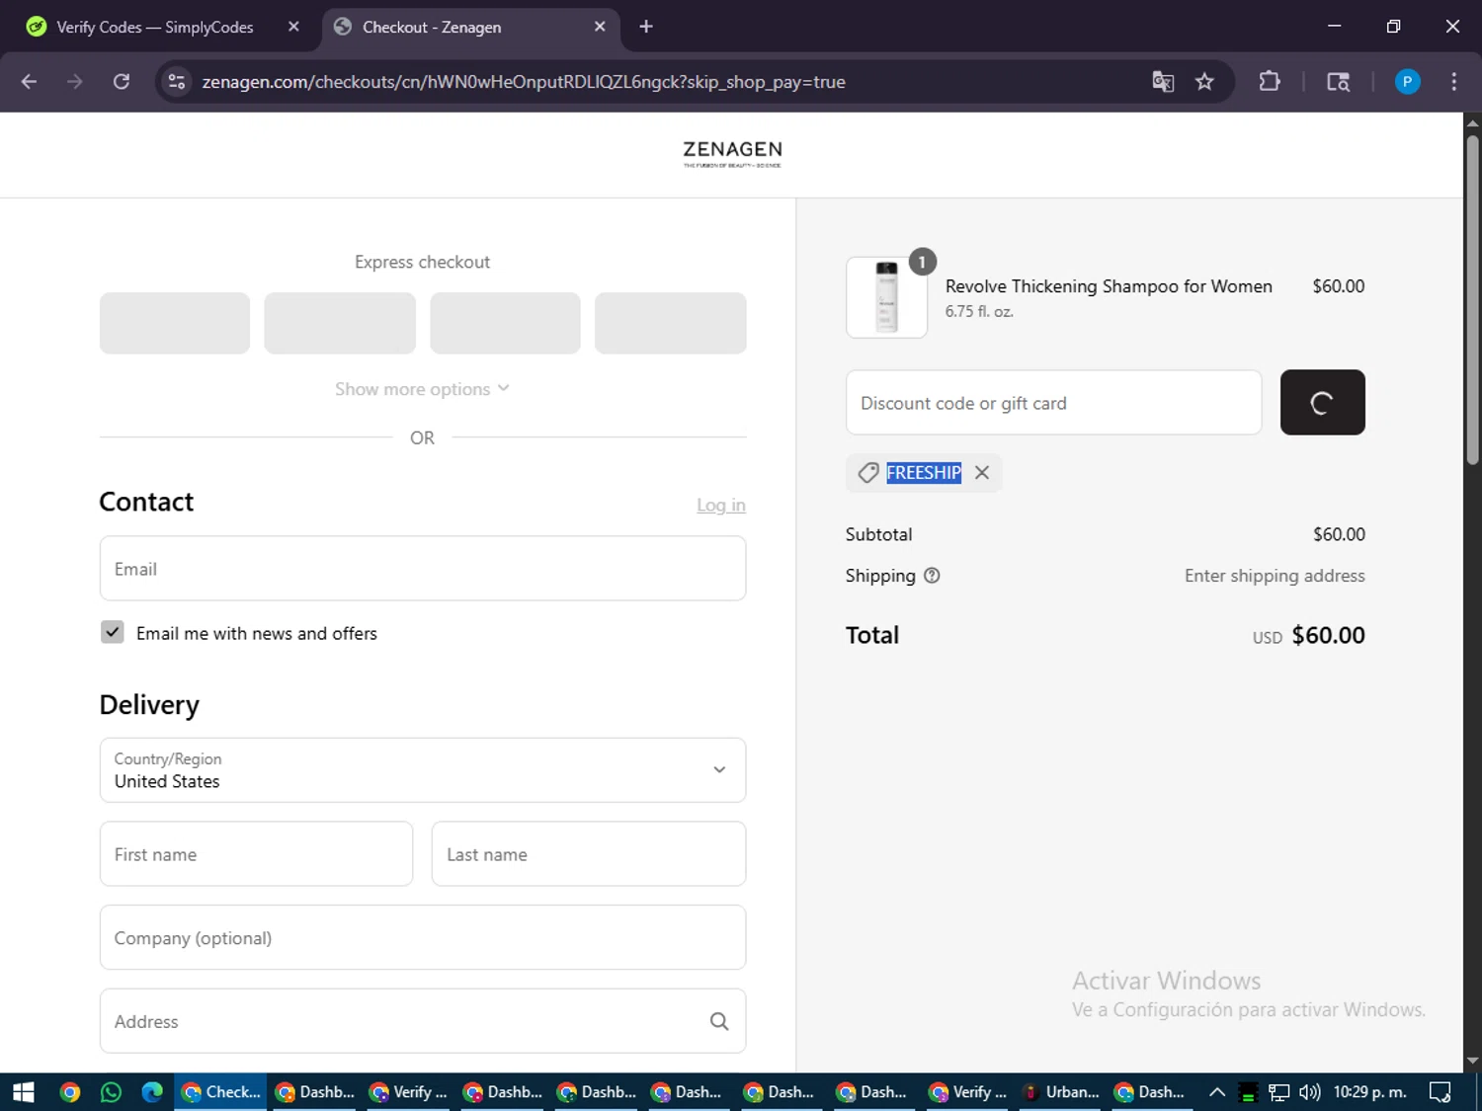Image resolution: width=1482 pixels, height=1111 pixels.
Task: Click the USD $60.00 total amount
Action: [1308, 635]
